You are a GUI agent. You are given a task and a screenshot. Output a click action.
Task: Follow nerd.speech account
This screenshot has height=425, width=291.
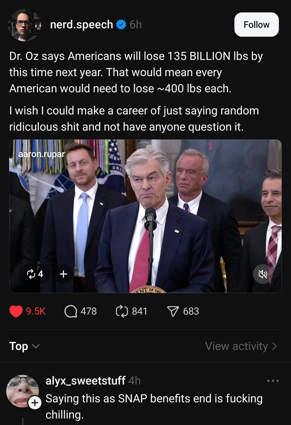coord(257,25)
